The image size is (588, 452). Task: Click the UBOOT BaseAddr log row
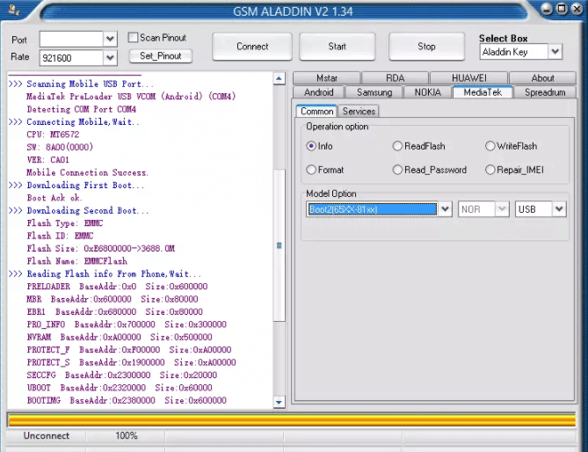click(120, 388)
